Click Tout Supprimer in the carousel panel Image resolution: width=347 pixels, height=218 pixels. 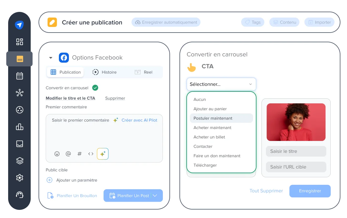coord(266,191)
